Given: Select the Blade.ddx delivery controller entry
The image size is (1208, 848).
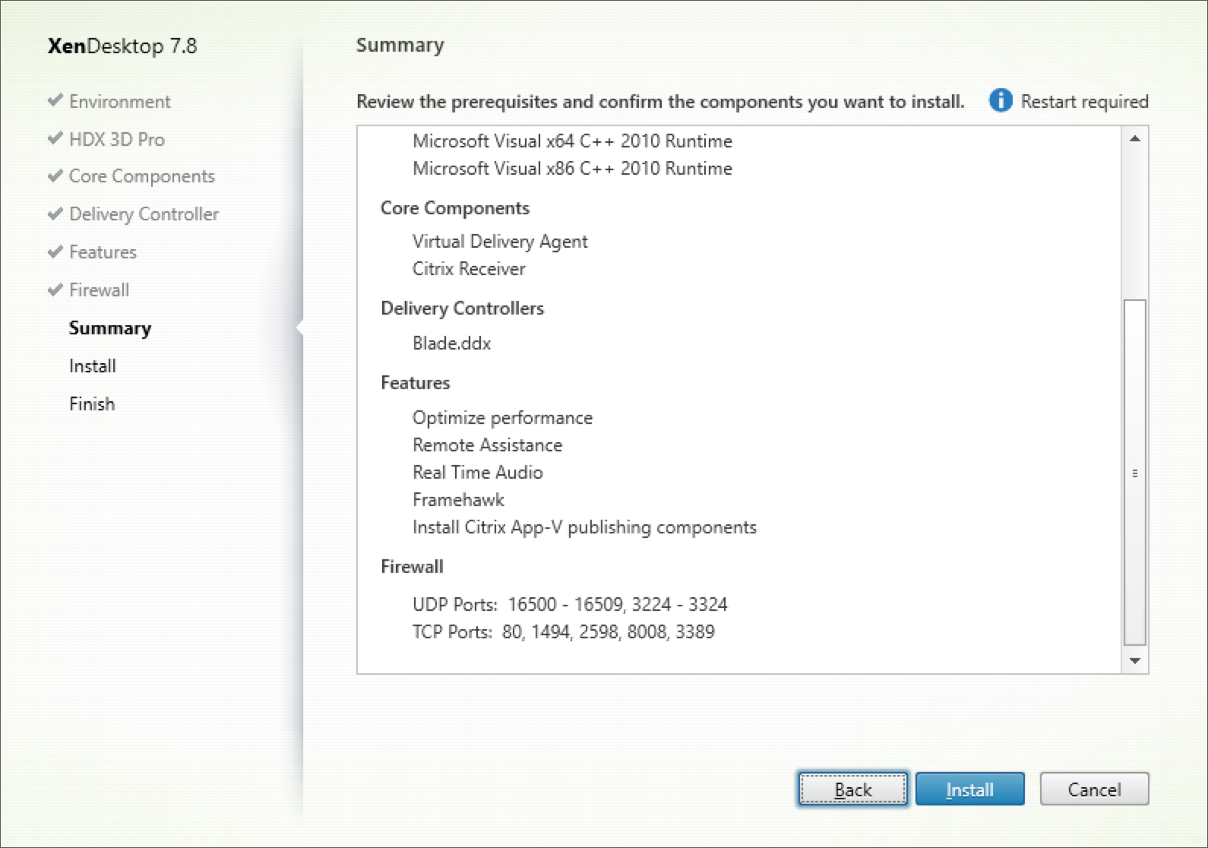Looking at the screenshot, I should tap(451, 343).
